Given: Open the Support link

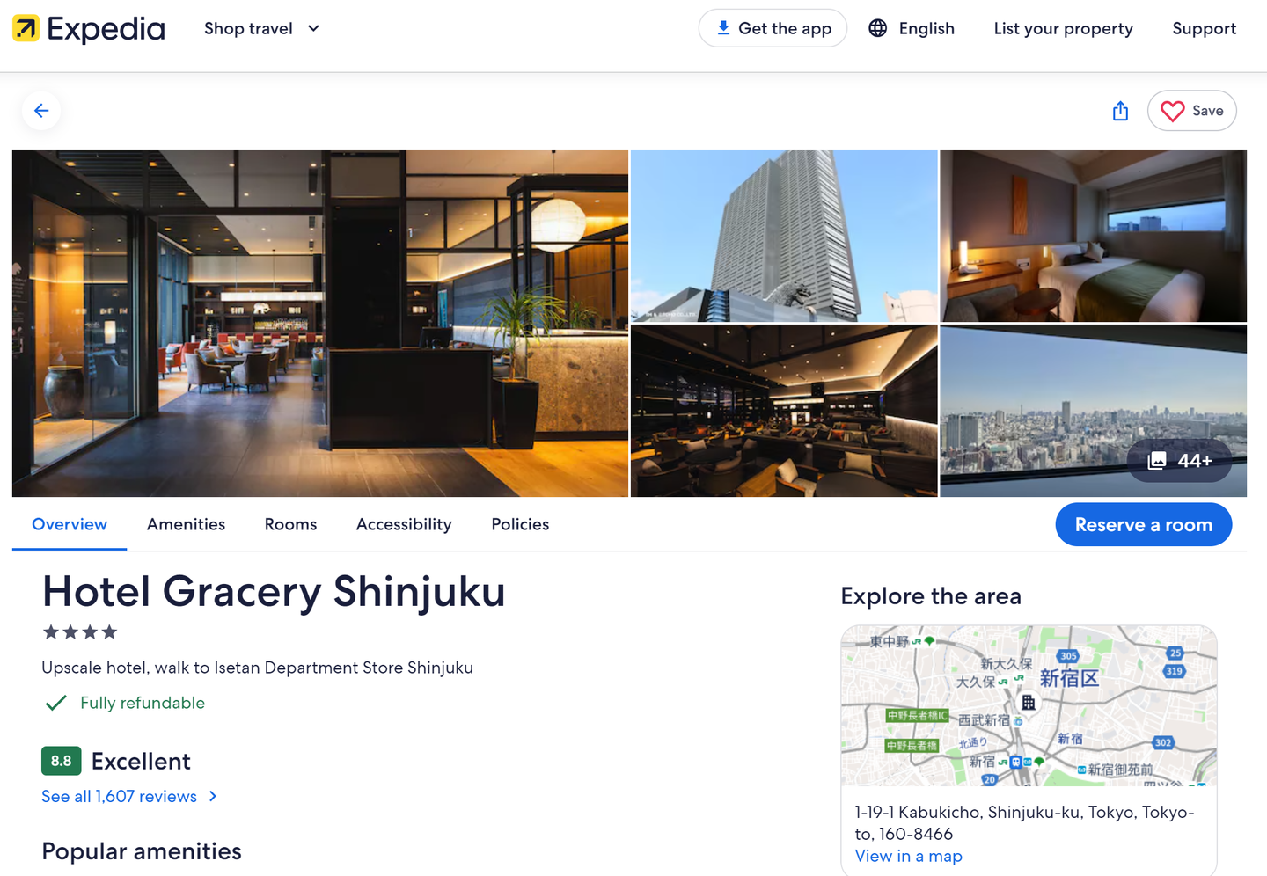Looking at the screenshot, I should click(1204, 28).
